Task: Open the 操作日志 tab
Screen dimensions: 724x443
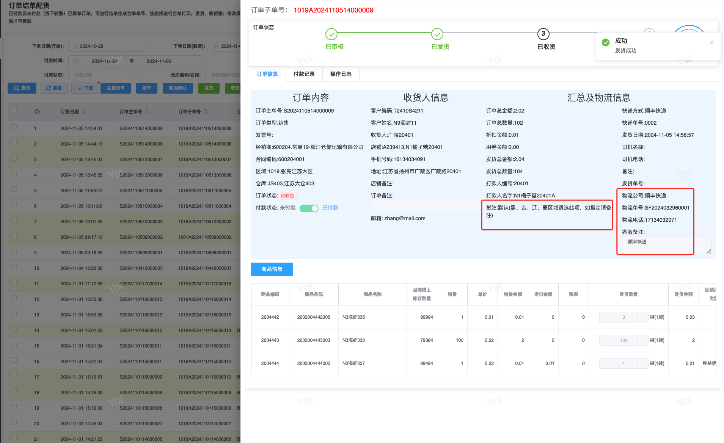Action: coord(341,74)
